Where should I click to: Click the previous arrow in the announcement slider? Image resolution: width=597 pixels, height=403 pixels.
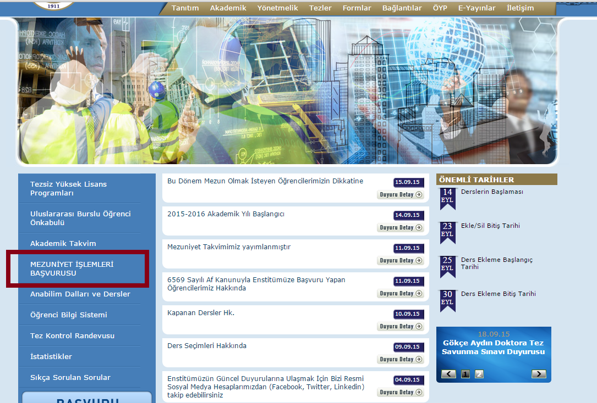(448, 374)
